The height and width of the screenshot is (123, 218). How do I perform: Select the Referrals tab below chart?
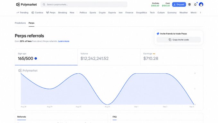coord(22,117)
